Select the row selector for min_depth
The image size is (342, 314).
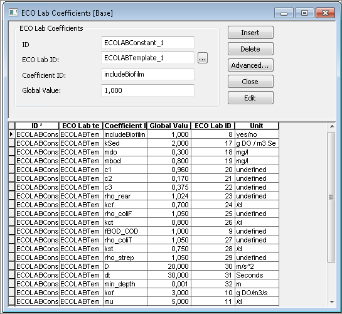[x=12, y=284]
